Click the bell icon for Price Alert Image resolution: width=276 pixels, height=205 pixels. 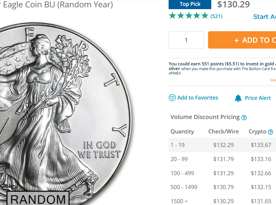[x=238, y=98]
